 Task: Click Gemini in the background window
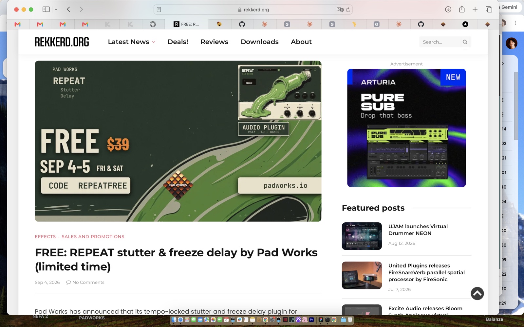pos(509,7)
